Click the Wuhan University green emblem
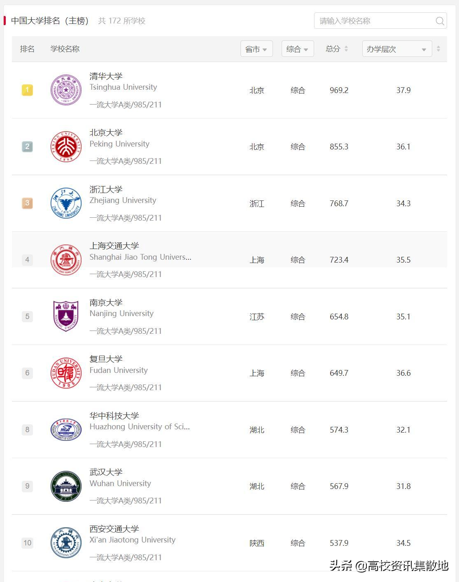Screen dimensions: 459x582 point(66,486)
